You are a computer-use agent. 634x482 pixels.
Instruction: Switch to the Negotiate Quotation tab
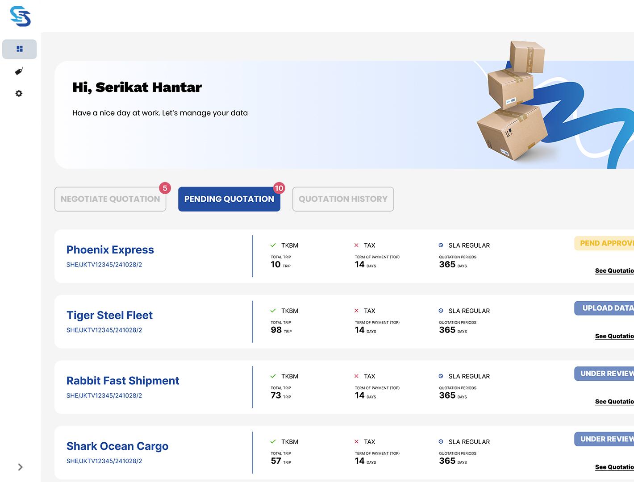tap(110, 199)
